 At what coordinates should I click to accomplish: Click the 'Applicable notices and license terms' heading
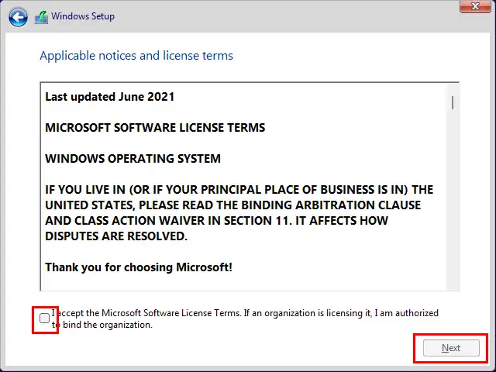point(136,56)
